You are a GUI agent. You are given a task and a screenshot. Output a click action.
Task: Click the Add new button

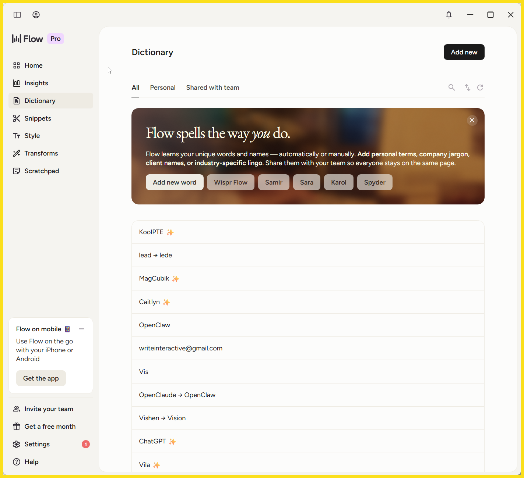click(x=464, y=52)
